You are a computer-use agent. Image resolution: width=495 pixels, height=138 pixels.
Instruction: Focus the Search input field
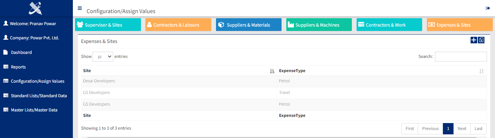tap(461, 56)
